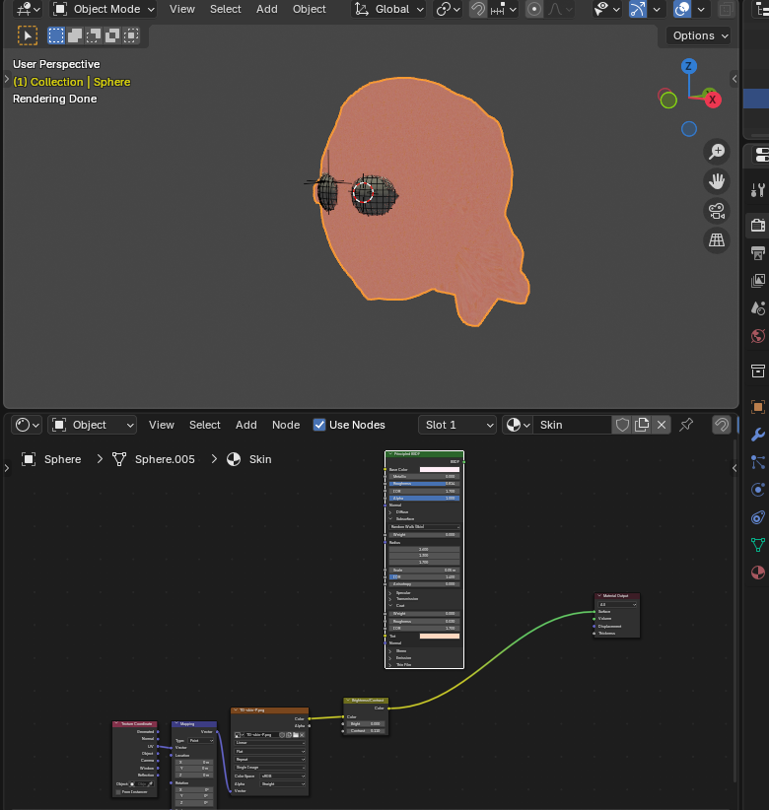This screenshot has height=810, width=769.
Task: Choose Extend selection mode icon
Action: click(x=75, y=35)
